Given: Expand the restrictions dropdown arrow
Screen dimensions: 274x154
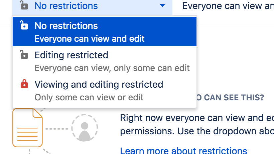Looking at the screenshot, I should point(162,6).
